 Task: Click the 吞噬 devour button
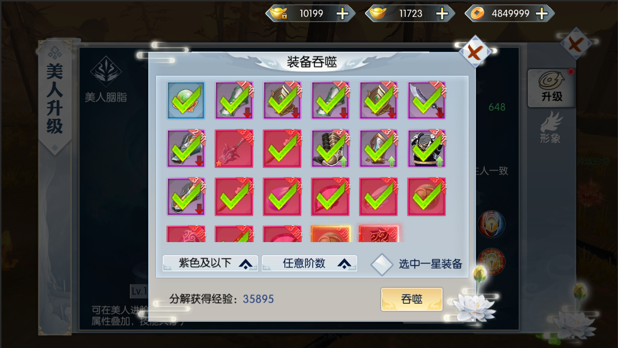(412, 299)
